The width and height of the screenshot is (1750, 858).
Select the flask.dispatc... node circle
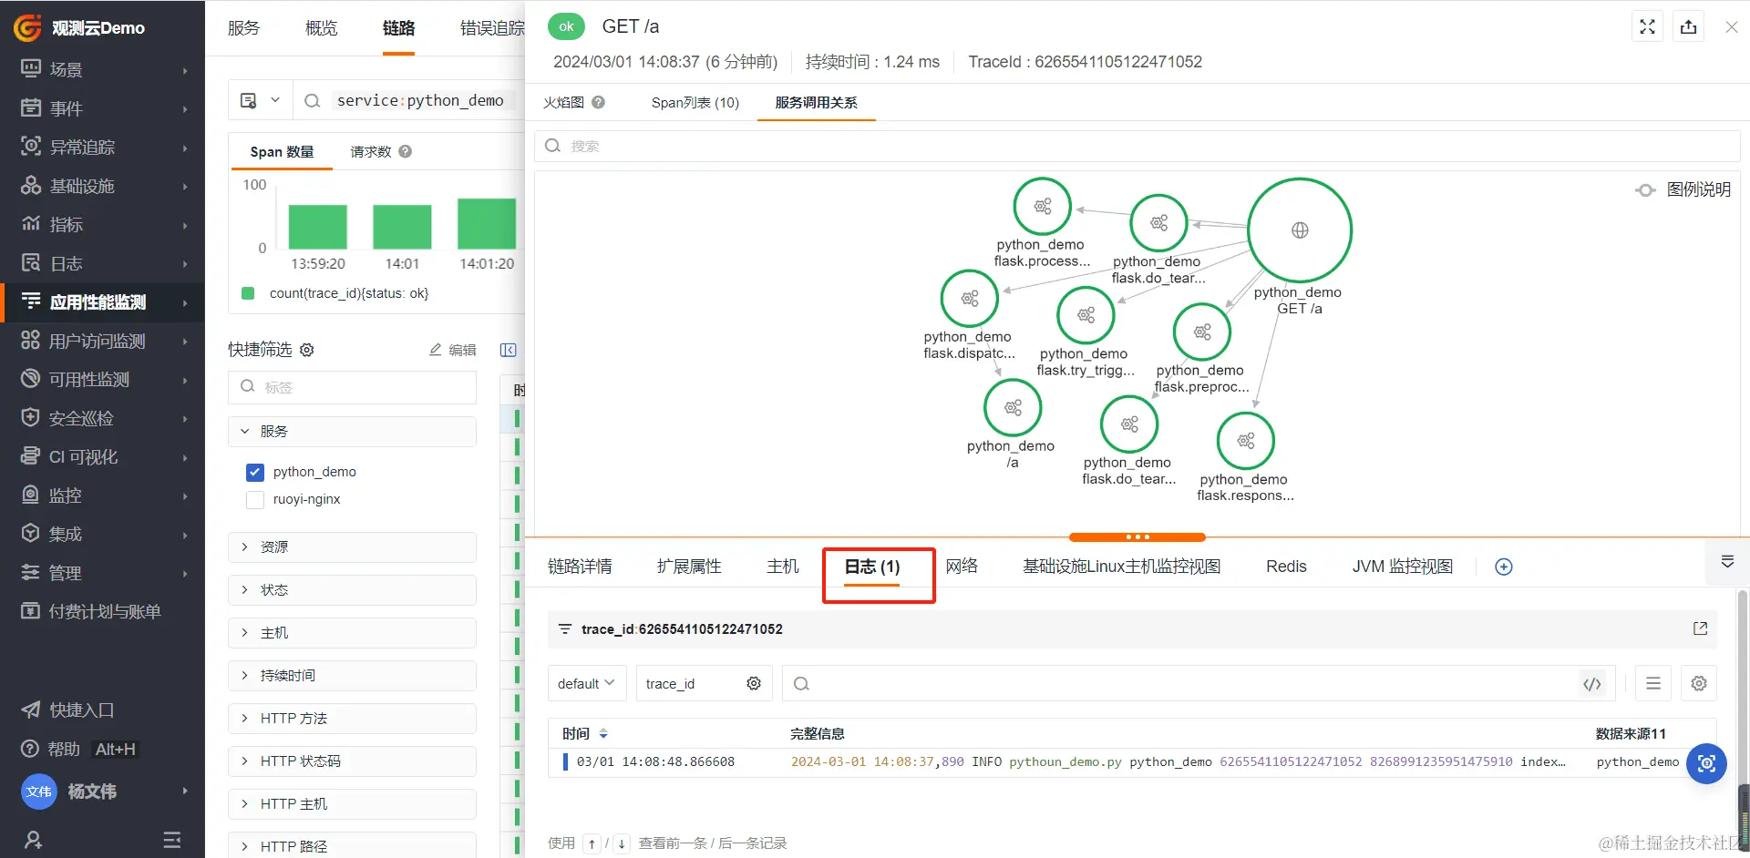coord(970,299)
